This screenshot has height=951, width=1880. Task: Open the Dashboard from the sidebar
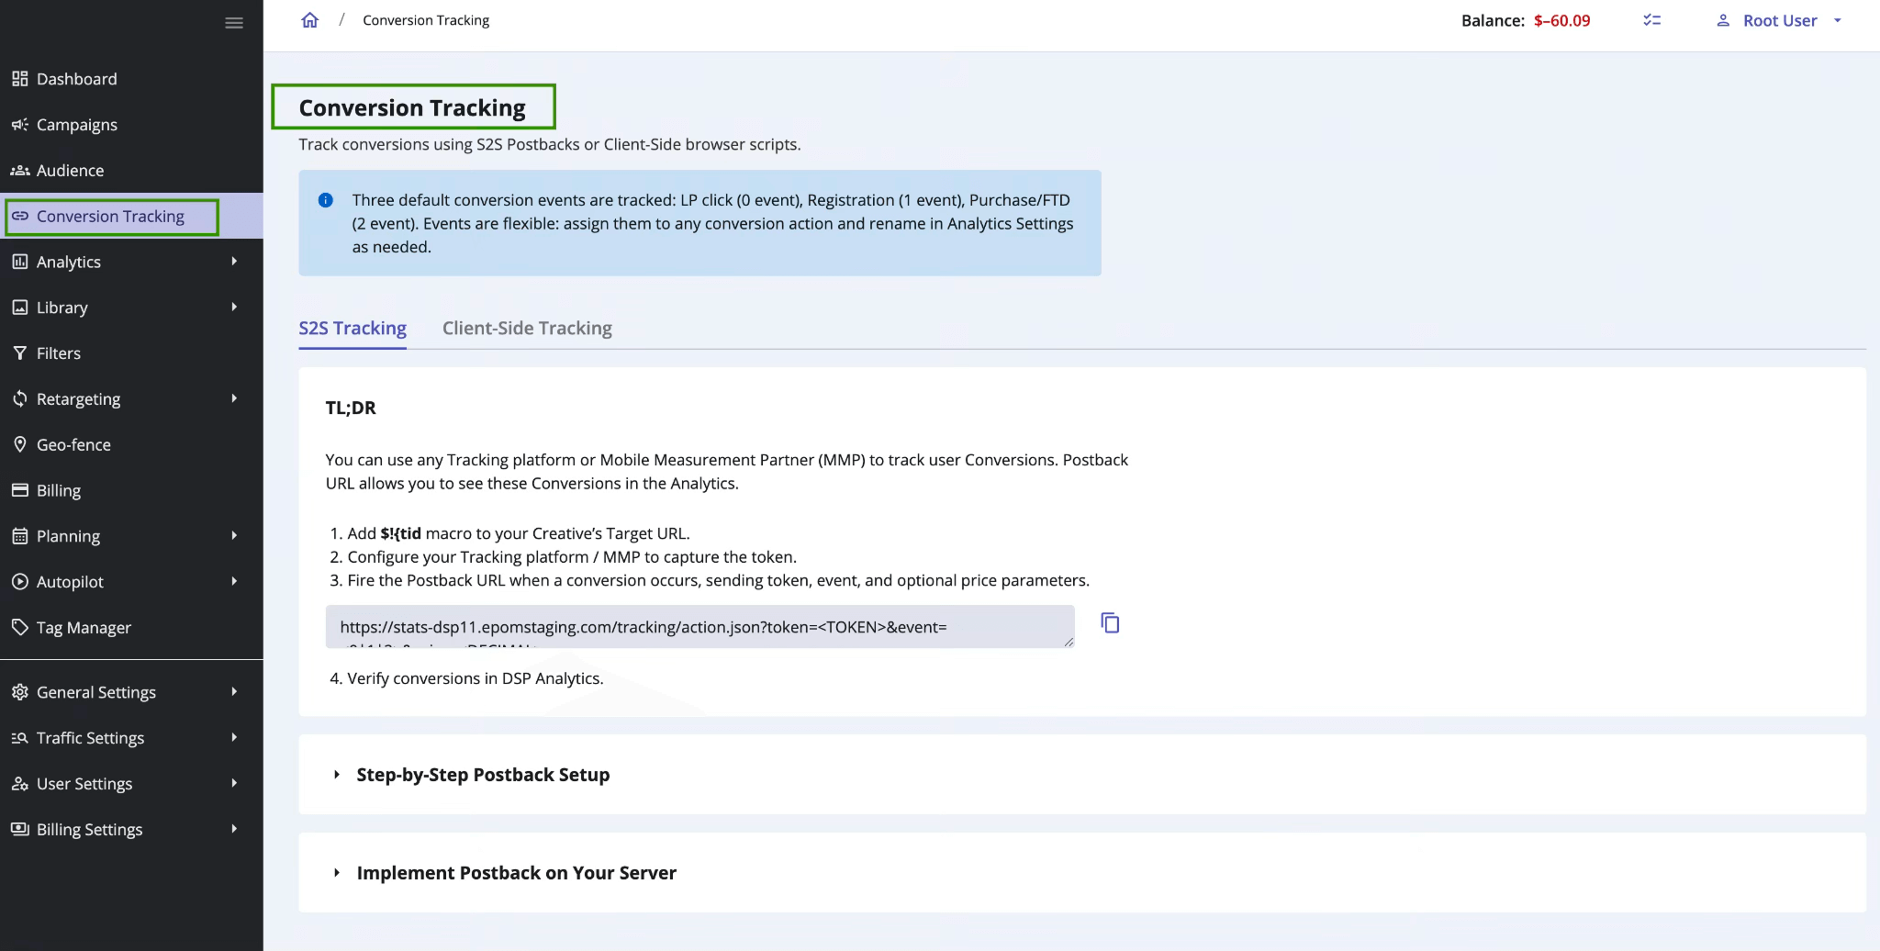pyautogui.click(x=76, y=79)
